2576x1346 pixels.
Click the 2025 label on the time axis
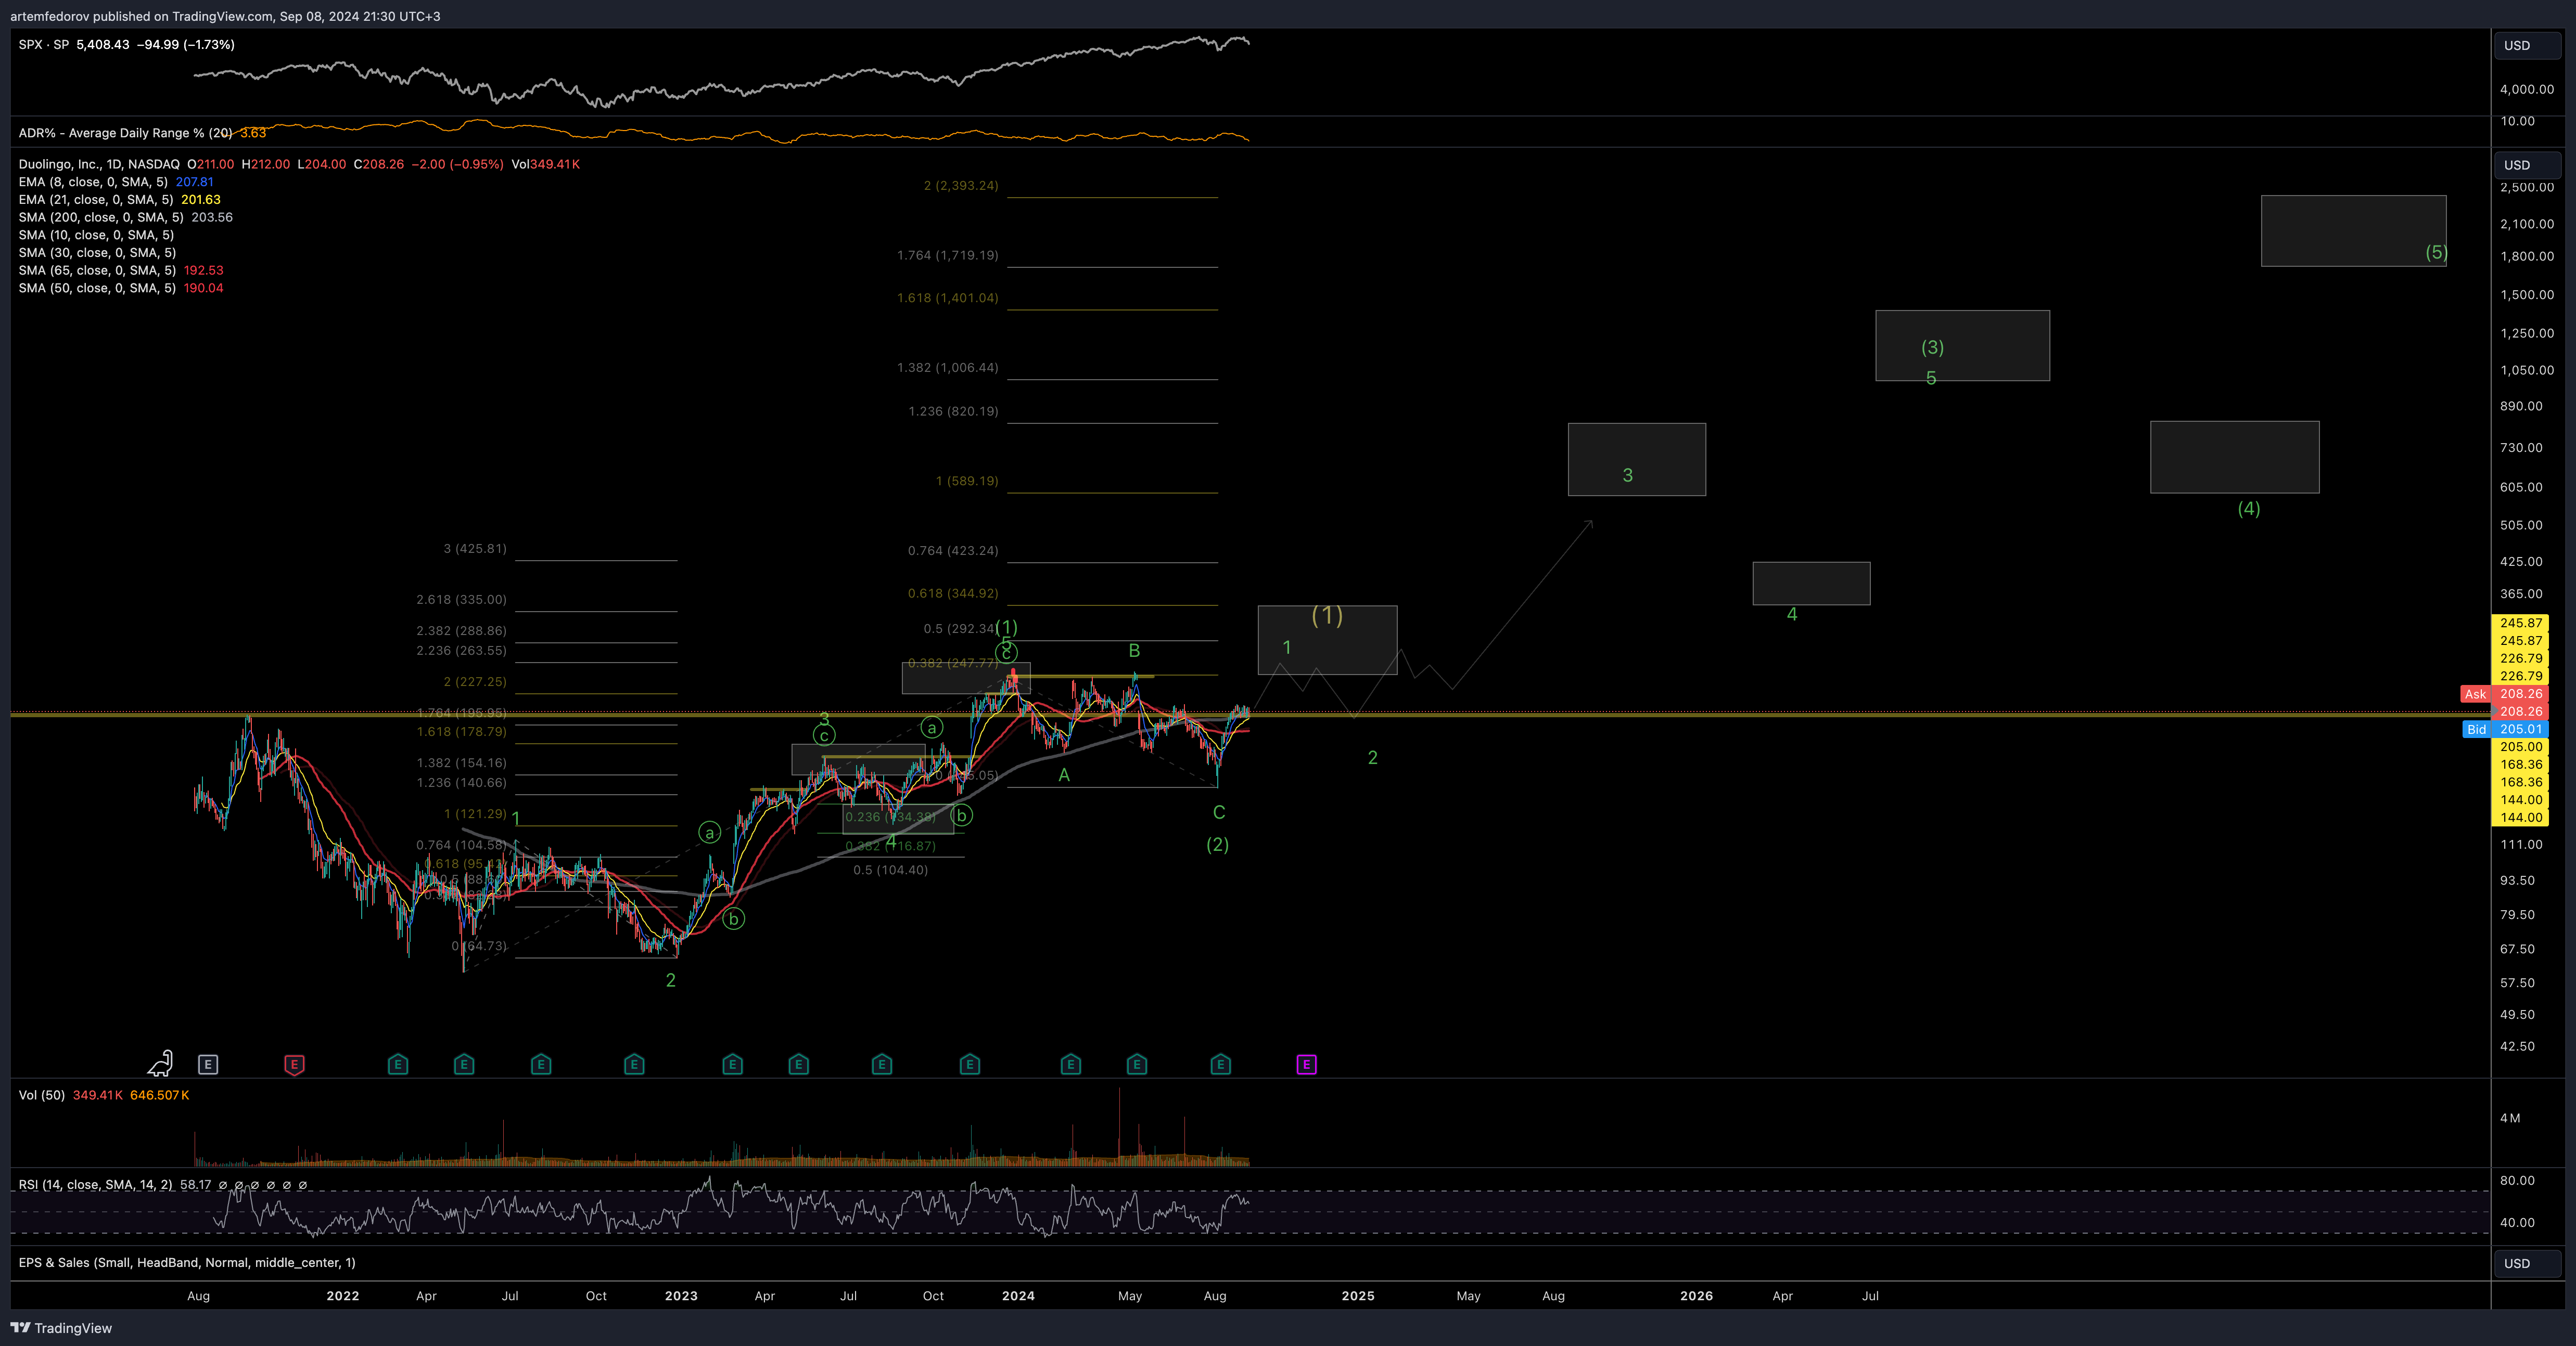(1358, 1296)
